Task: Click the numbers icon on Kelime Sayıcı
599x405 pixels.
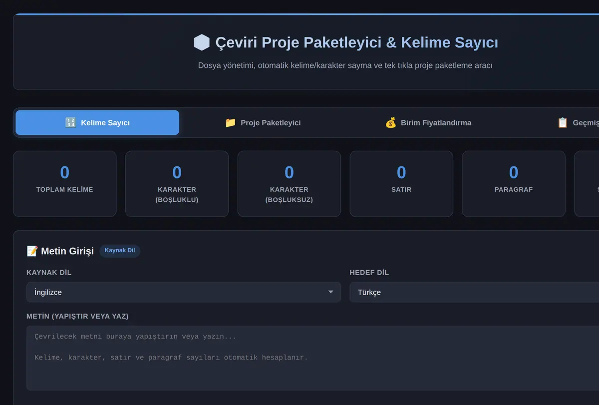Action: click(70, 123)
